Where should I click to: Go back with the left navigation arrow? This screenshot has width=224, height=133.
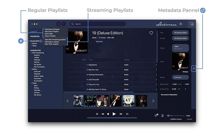coord(58,24)
